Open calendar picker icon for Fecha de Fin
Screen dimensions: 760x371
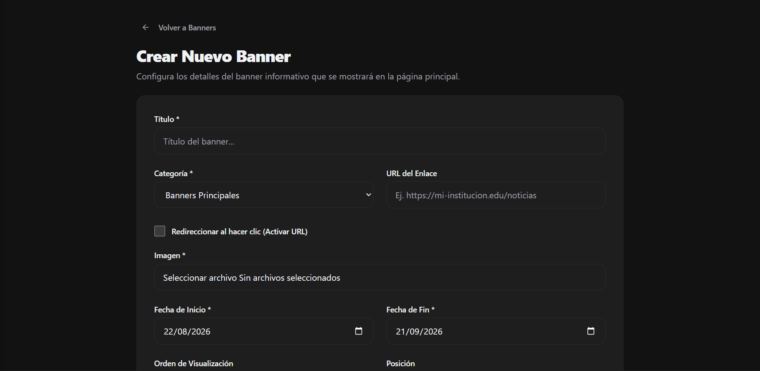point(591,331)
